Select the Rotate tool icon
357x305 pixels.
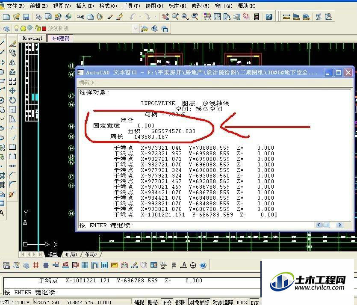(12, 100)
